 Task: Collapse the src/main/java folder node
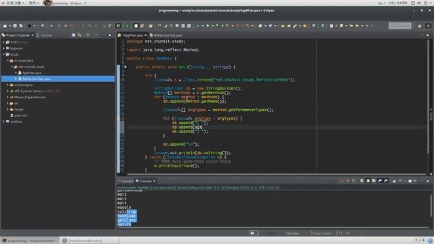coord(7,60)
